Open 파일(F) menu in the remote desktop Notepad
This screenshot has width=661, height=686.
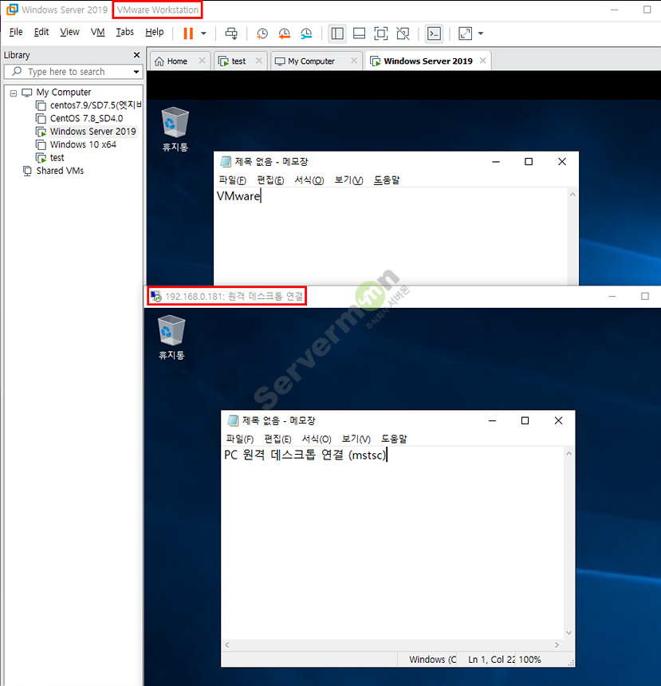(x=240, y=440)
